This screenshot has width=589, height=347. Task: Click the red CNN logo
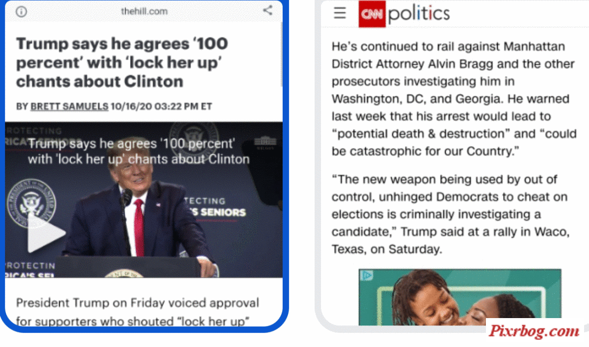(372, 14)
